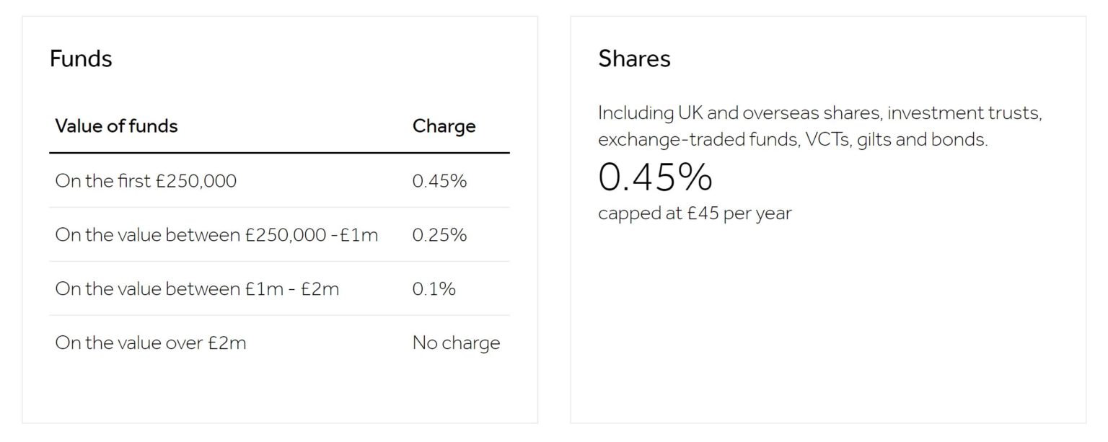The height and width of the screenshot is (442, 1108).
Task: Click the 0.1% charge value
Action: point(434,288)
